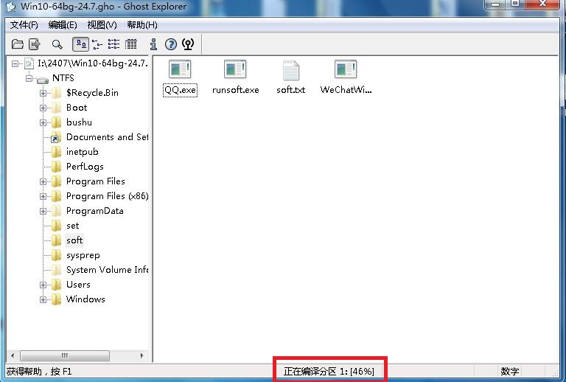Switch to large icons view
The image size is (566, 382).
[x=81, y=44]
